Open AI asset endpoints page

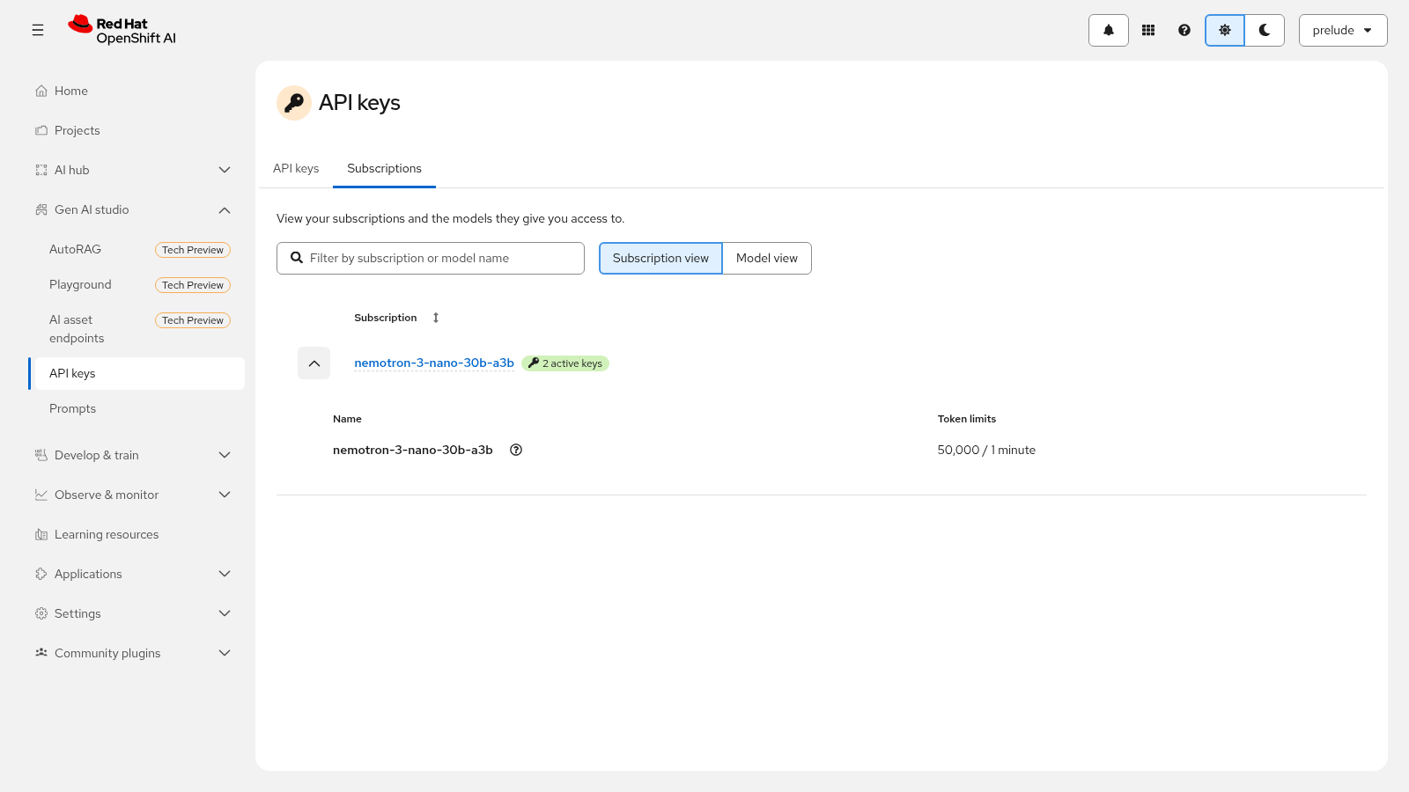point(136,329)
